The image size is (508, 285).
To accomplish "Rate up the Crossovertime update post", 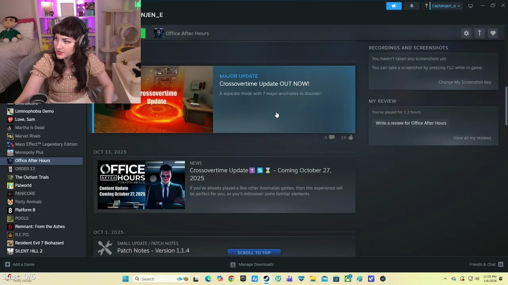I will (347, 137).
